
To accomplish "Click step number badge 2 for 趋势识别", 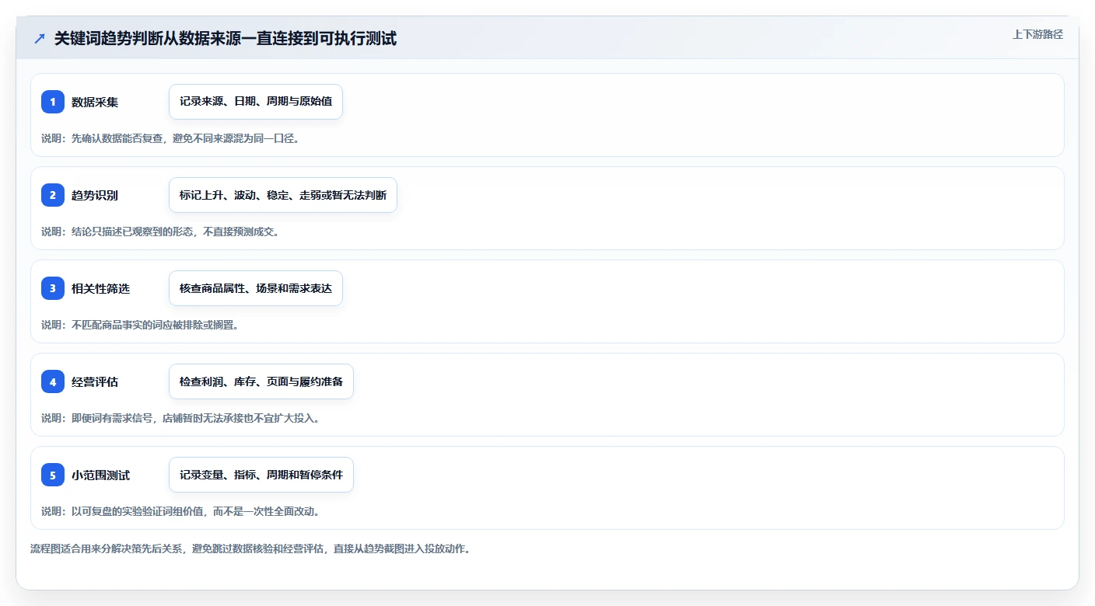I will pyautogui.click(x=53, y=195).
